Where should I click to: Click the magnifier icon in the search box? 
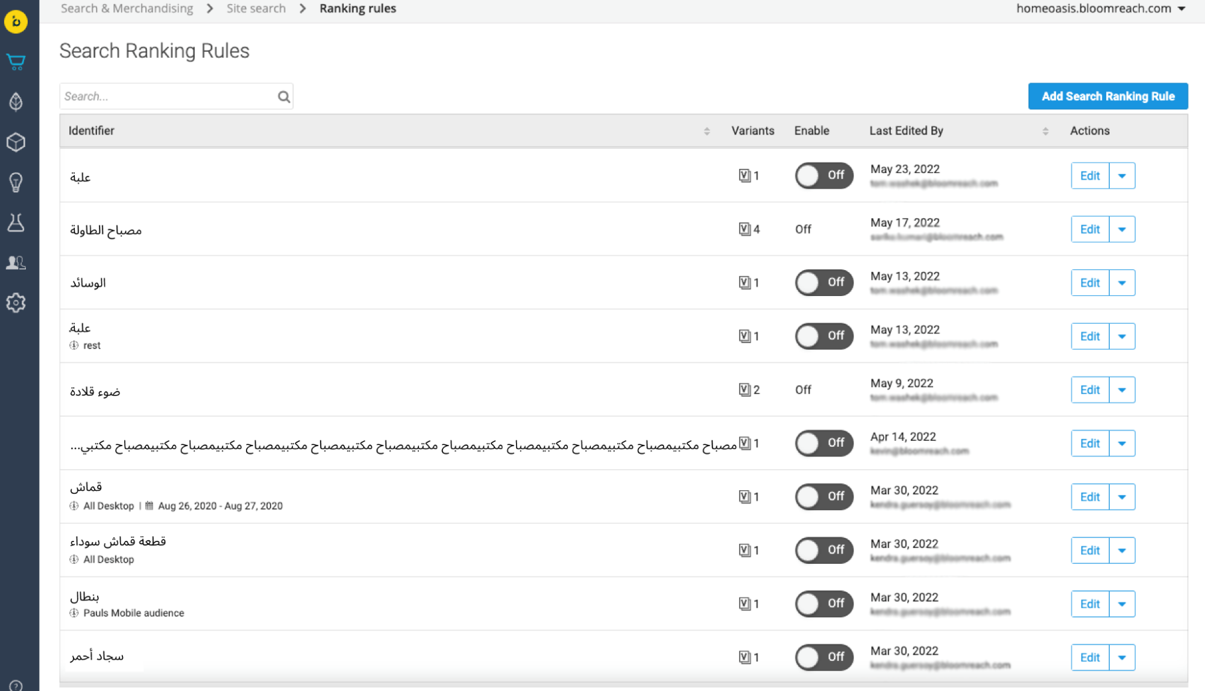(283, 96)
